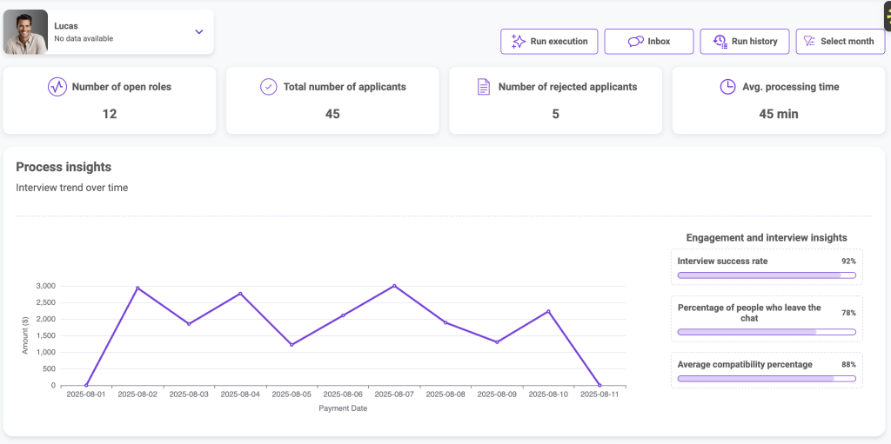Click the sparkle icon on Run execution
This screenshot has height=444, width=891.
point(518,42)
